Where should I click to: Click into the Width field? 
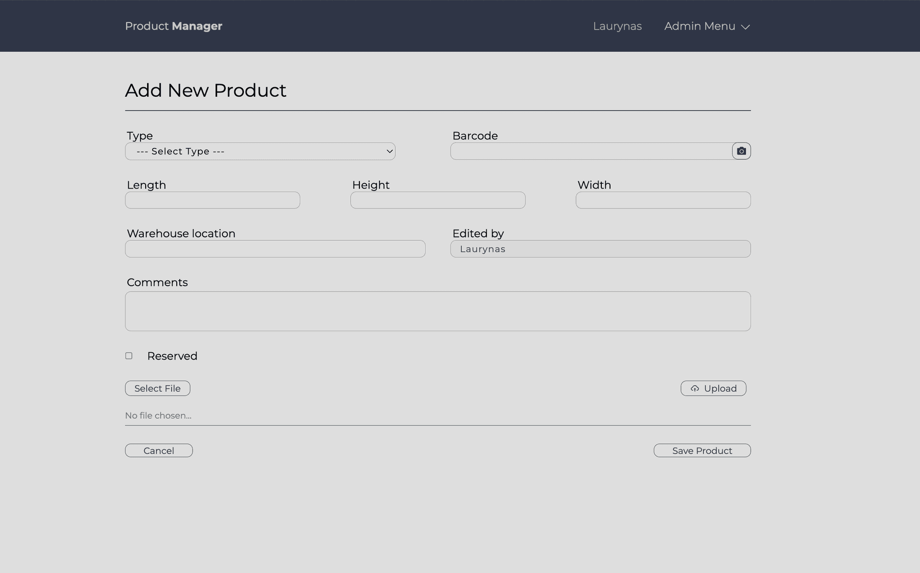[x=663, y=200]
